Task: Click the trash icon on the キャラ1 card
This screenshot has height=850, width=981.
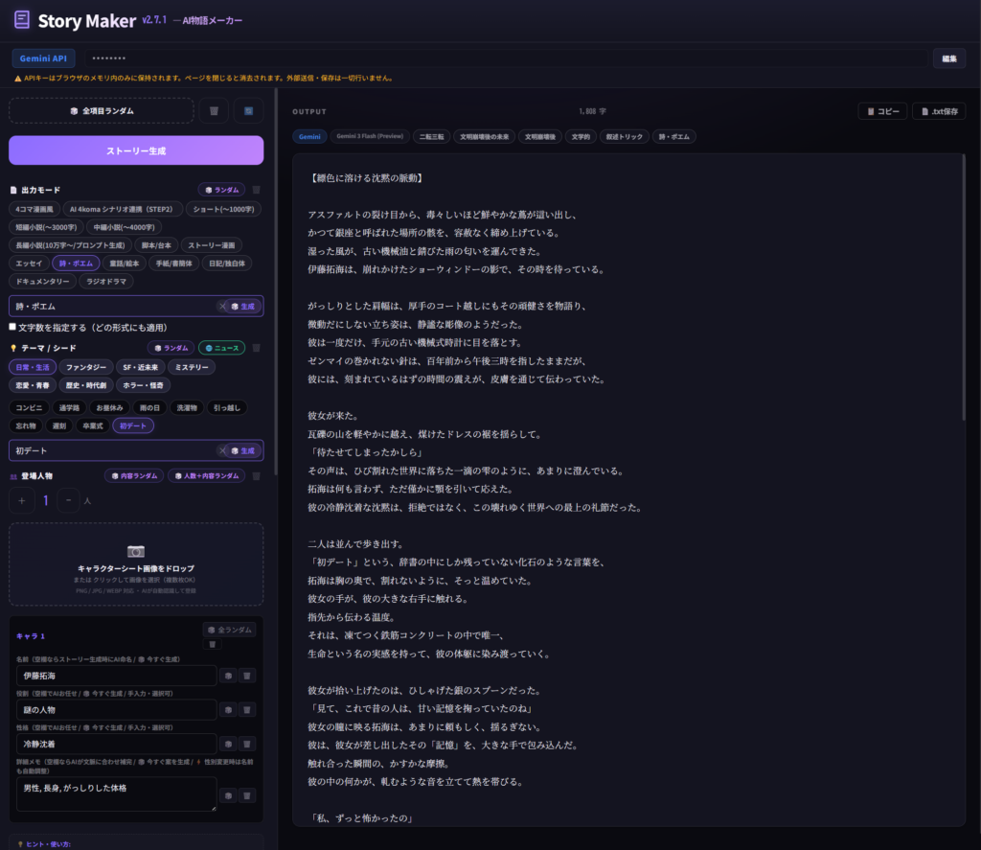Action: click(x=213, y=643)
